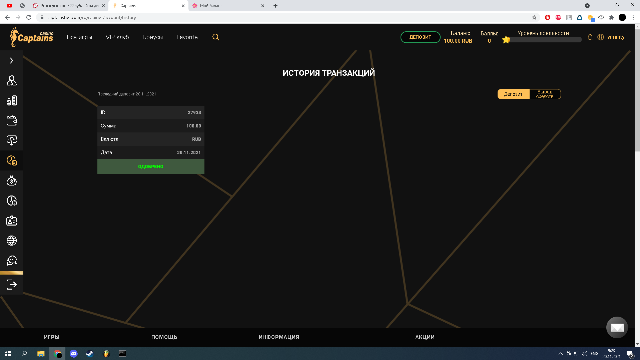
Task: Open the wallet icon in sidebar
Action: click(12, 120)
